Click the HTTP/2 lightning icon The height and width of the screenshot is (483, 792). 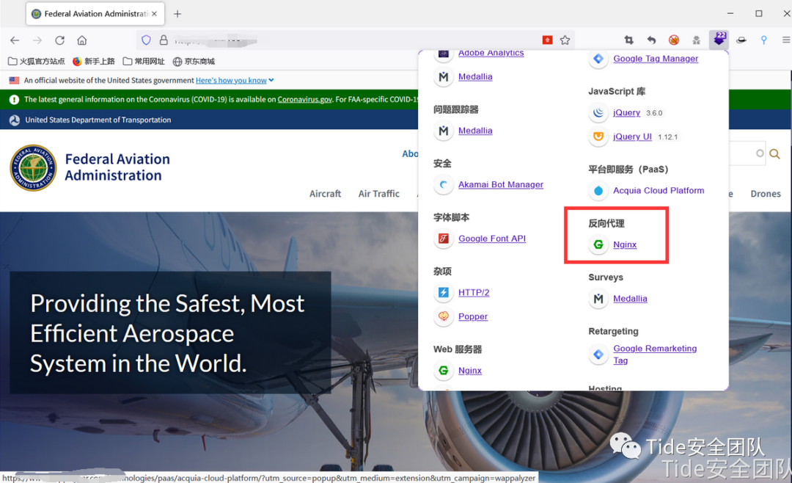(444, 292)
